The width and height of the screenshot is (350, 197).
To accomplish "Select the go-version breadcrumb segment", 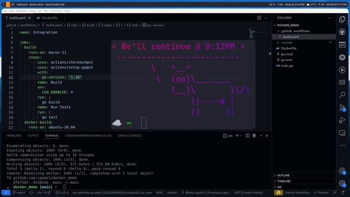I will (153, 25).
